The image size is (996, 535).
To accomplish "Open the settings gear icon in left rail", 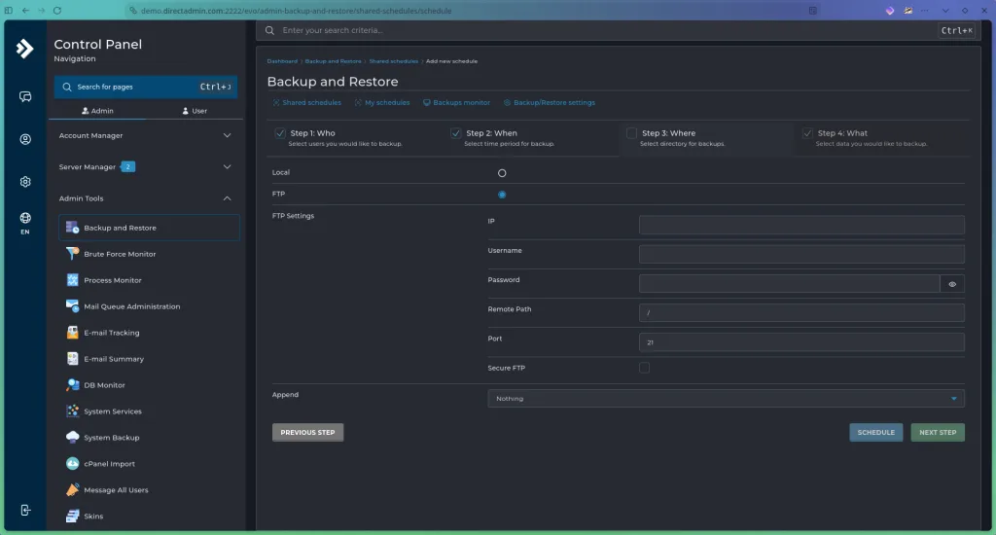I will pos(24,182).
